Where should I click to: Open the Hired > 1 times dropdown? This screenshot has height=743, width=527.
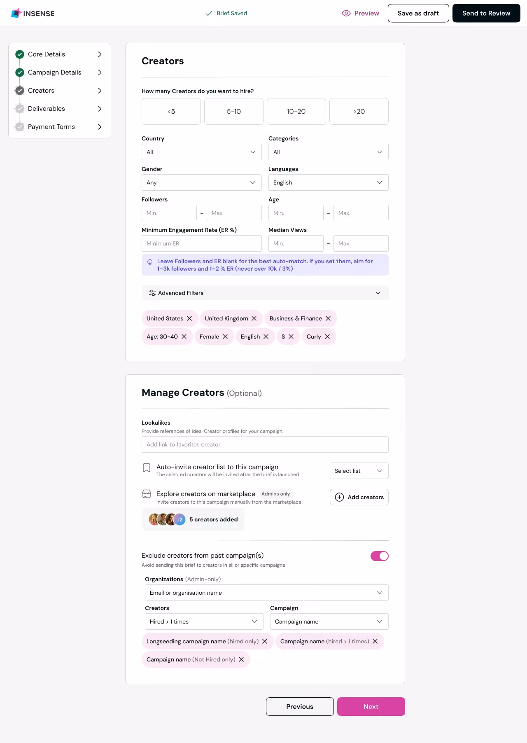click(204, 622)
